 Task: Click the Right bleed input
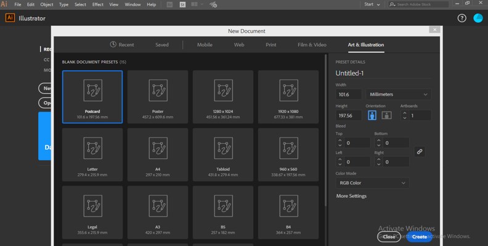[x=396, y=162]
